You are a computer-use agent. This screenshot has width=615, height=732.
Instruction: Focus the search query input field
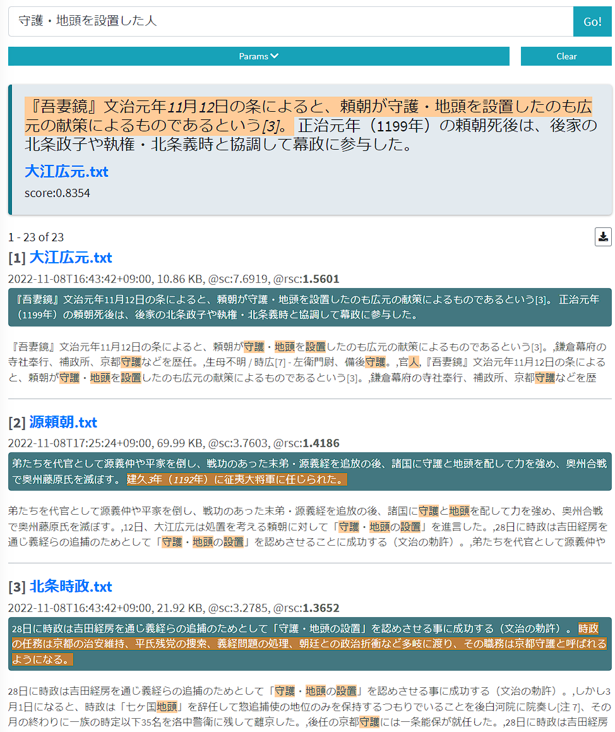pos(290,21)
